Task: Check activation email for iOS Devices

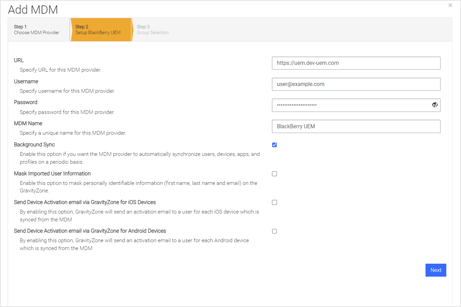Action: 274,202
